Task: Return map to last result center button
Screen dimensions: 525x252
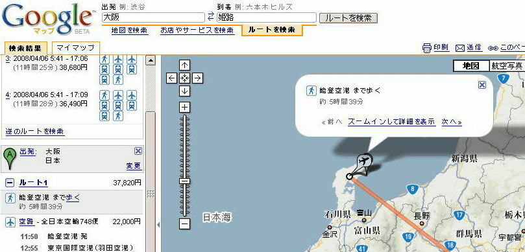Action: click(184, 78)
